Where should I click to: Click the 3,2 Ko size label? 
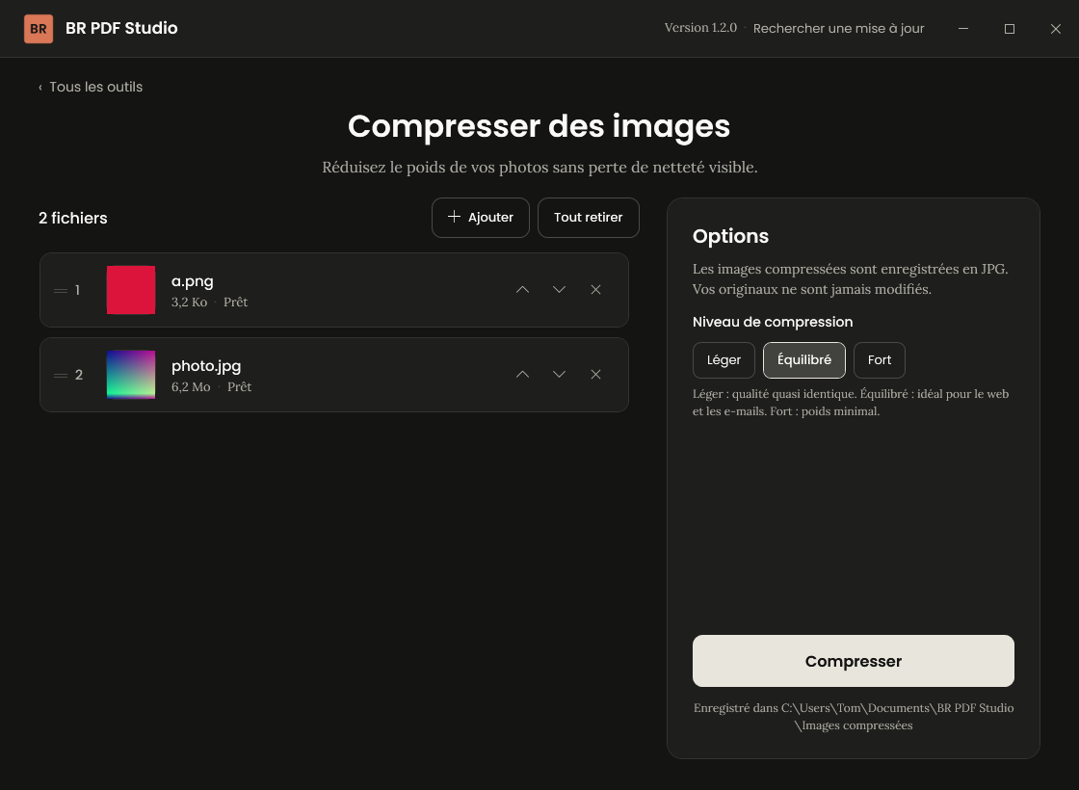click(189, 303)
